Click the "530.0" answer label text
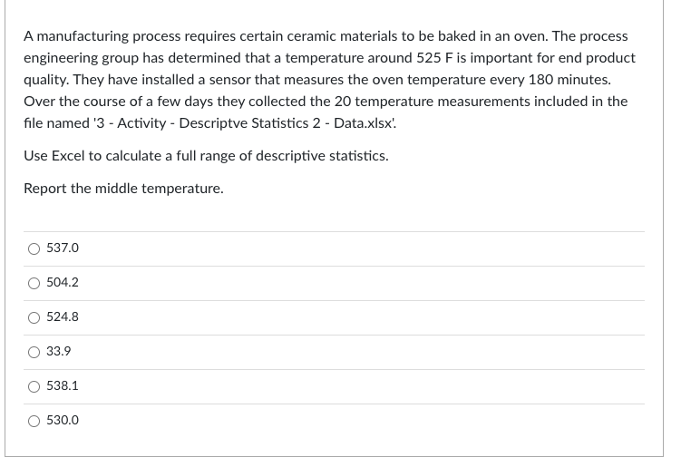 63,421
